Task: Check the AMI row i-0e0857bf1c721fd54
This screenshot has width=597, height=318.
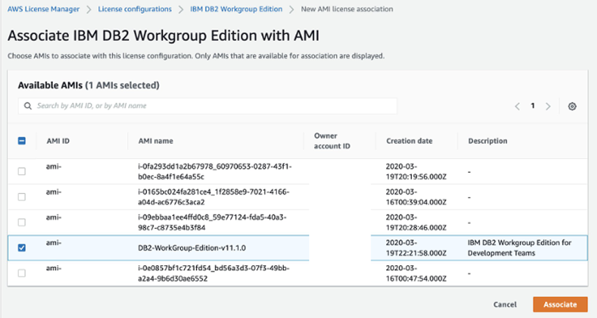Action: click(x=21, y=273)
